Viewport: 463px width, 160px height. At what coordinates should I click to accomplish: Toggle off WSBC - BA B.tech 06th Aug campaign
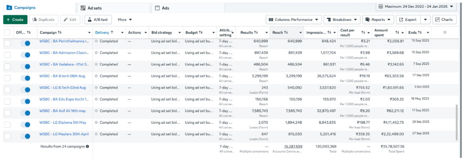[25, 78]
